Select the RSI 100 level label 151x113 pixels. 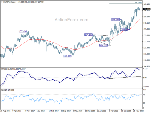tap(144, 90)
